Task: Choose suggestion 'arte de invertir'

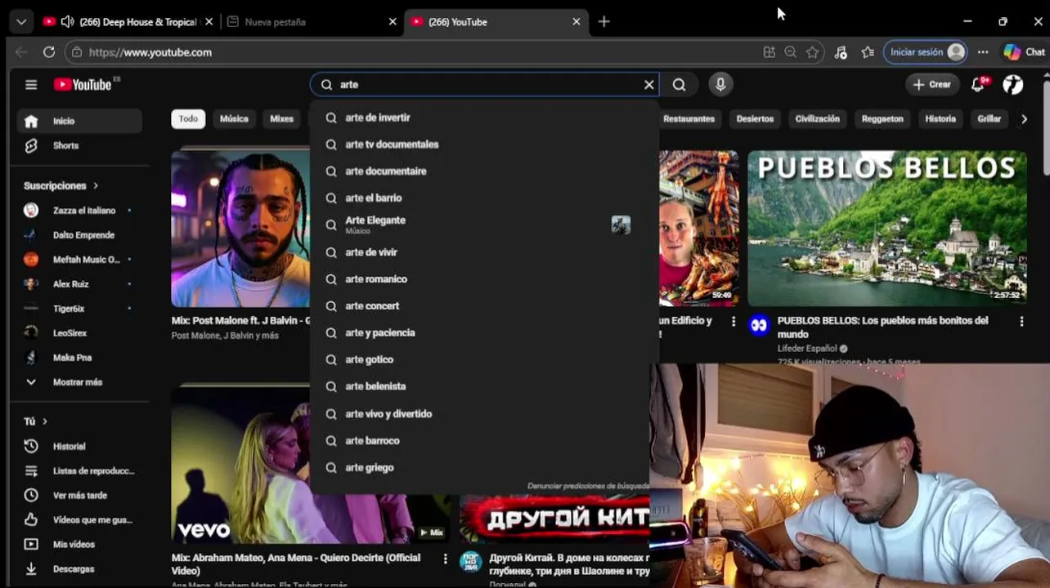Action: point(484,118)
